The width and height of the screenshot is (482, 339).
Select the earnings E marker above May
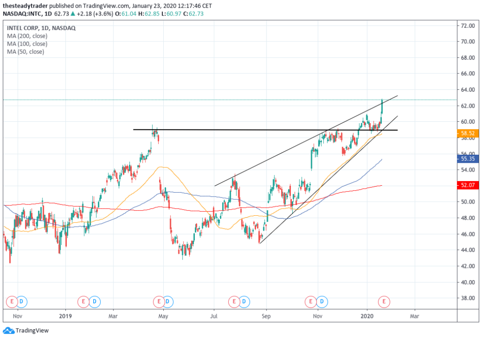[x=159, y=301]
